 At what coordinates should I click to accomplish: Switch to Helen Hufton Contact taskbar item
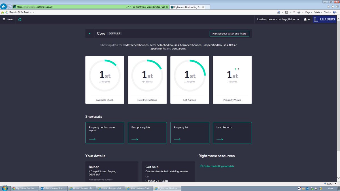click(x=139, y=188)
